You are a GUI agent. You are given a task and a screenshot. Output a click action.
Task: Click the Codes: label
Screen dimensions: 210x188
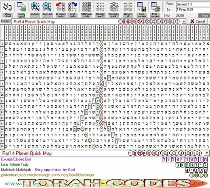6,21
